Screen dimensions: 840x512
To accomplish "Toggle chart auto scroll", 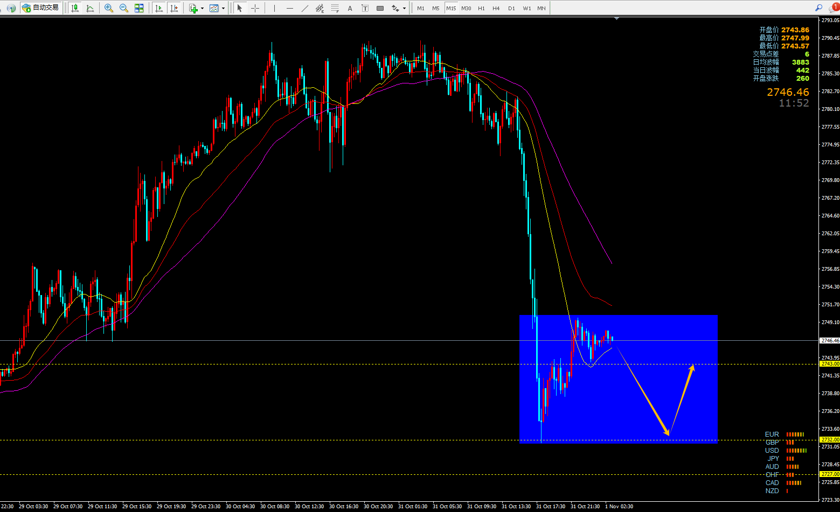I will click(x=158, y=8).
